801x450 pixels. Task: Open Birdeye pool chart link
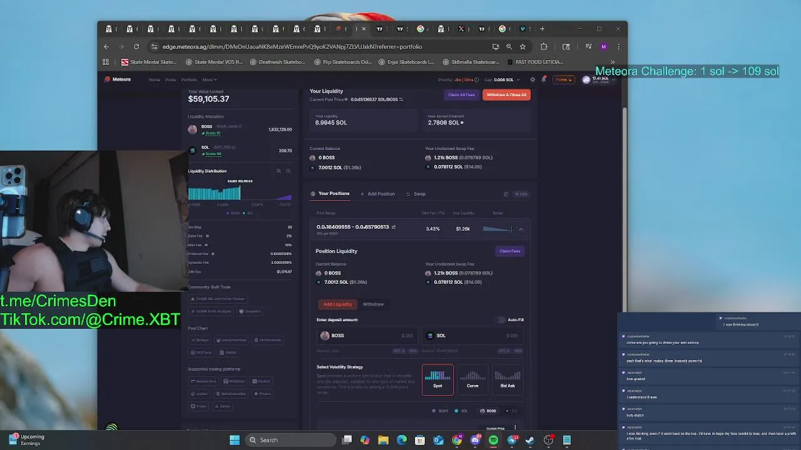point(200,340)
